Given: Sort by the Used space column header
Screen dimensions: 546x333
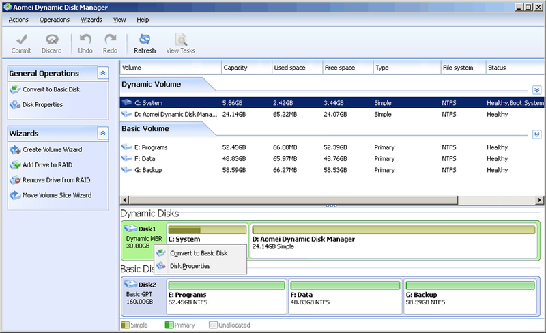Looking at the screenshot, I should coord(297,68).
